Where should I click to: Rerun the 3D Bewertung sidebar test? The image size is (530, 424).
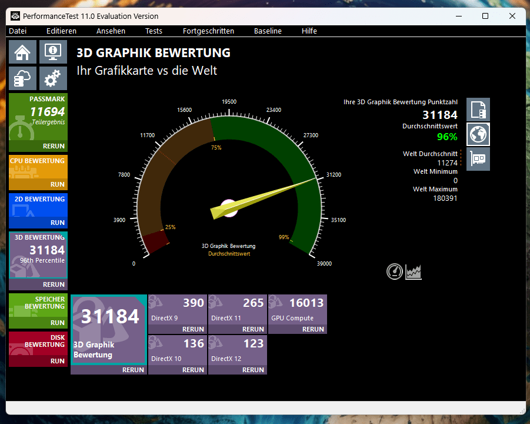click(54, 284)
